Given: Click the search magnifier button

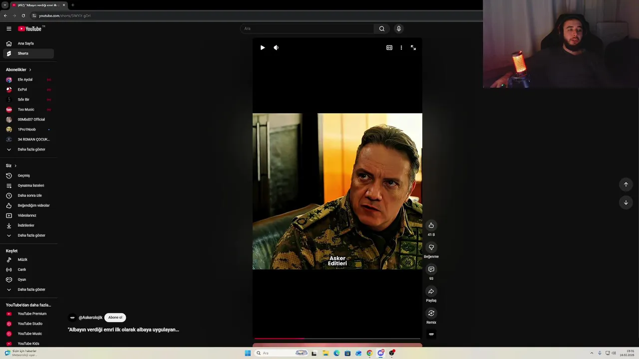Looking at the screenshot, I should pyautogui.click(x=382, y=28).
